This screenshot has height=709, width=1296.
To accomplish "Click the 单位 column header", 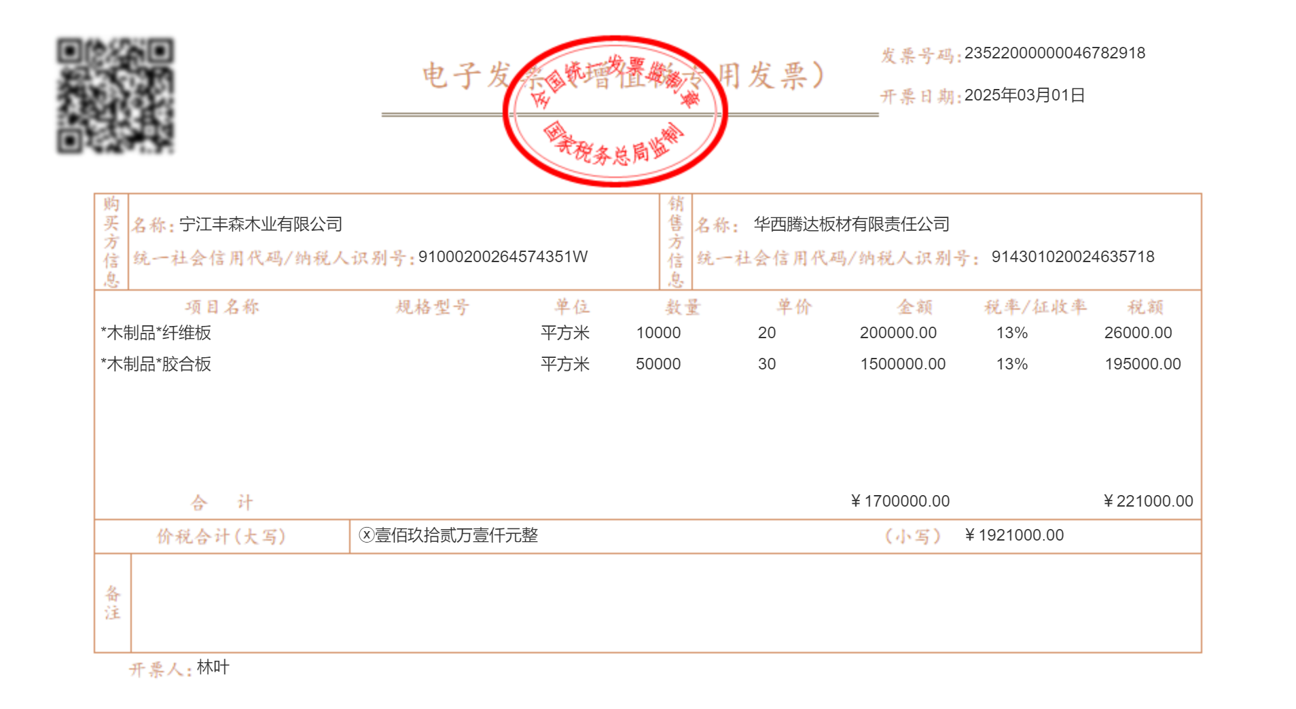I will point(572,307).
